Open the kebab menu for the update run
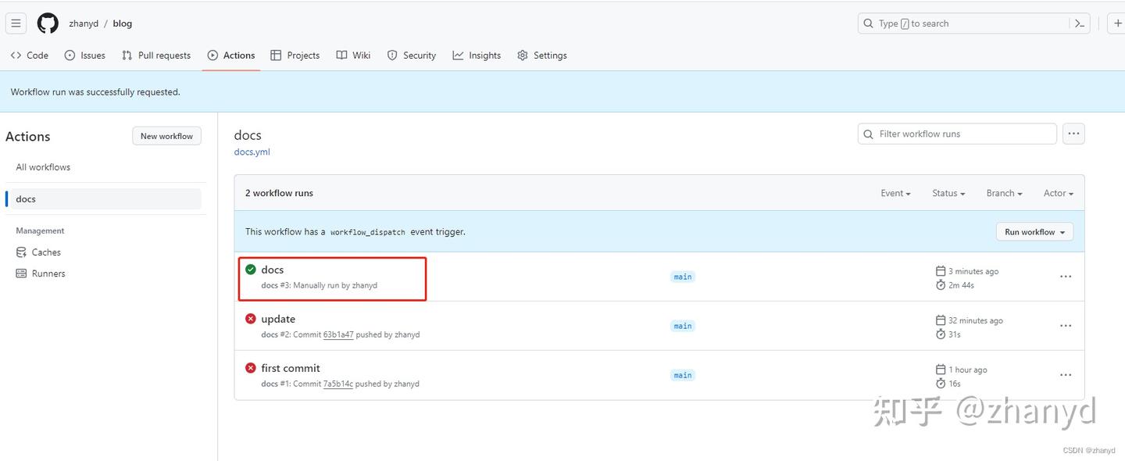1125x461 pixels. point(1066,325)
